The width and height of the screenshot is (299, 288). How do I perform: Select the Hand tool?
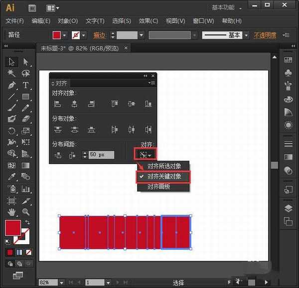click(11, 212)
